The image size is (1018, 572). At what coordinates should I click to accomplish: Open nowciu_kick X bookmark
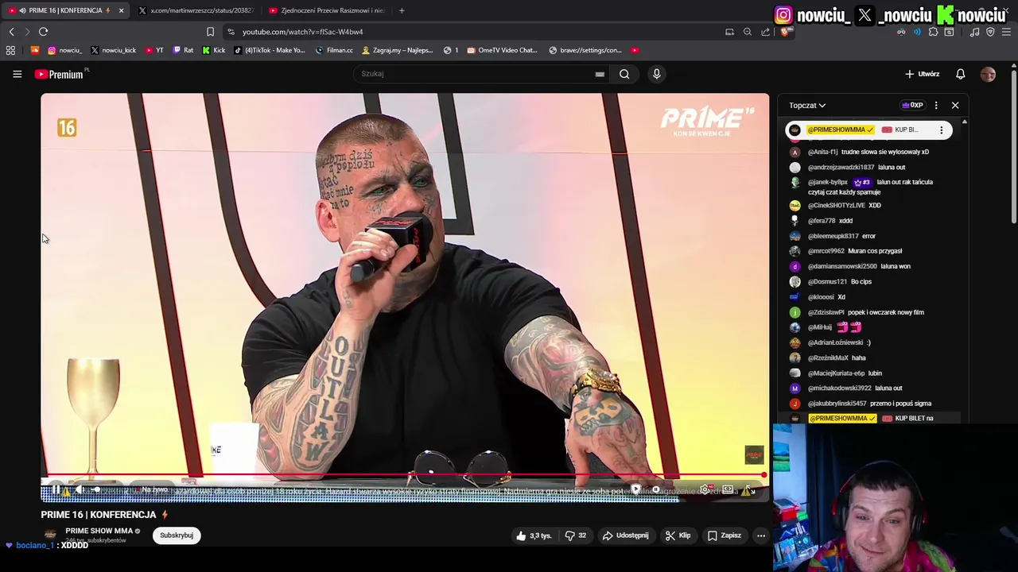(113, 50)
